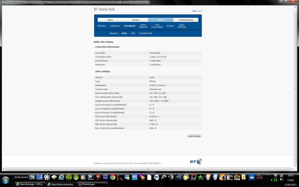This screenshot has width=299, height=187.
Task: Switch to New Message - BTCa... taskbar window
Action: pos(30,184)
